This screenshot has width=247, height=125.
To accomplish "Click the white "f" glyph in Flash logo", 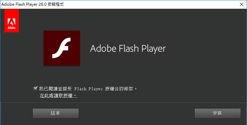I will [x=61, y=48].
